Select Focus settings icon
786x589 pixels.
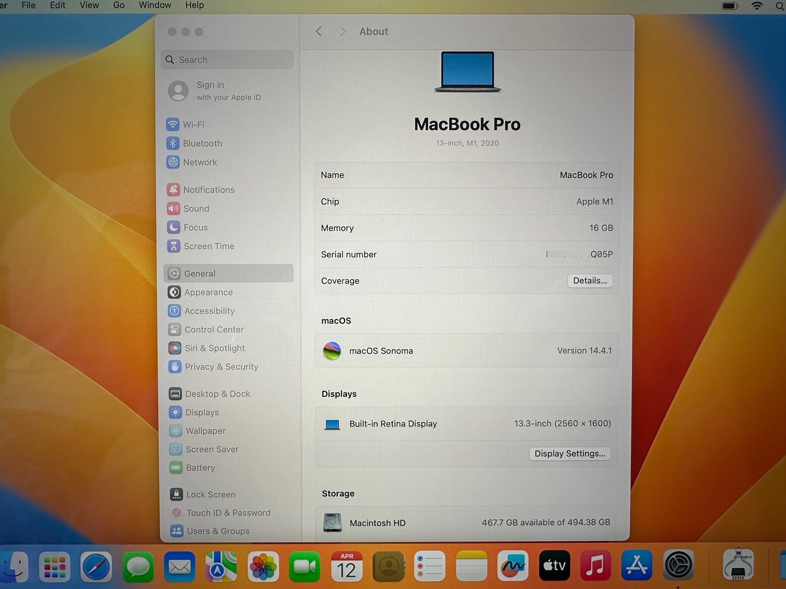(174, 227)
